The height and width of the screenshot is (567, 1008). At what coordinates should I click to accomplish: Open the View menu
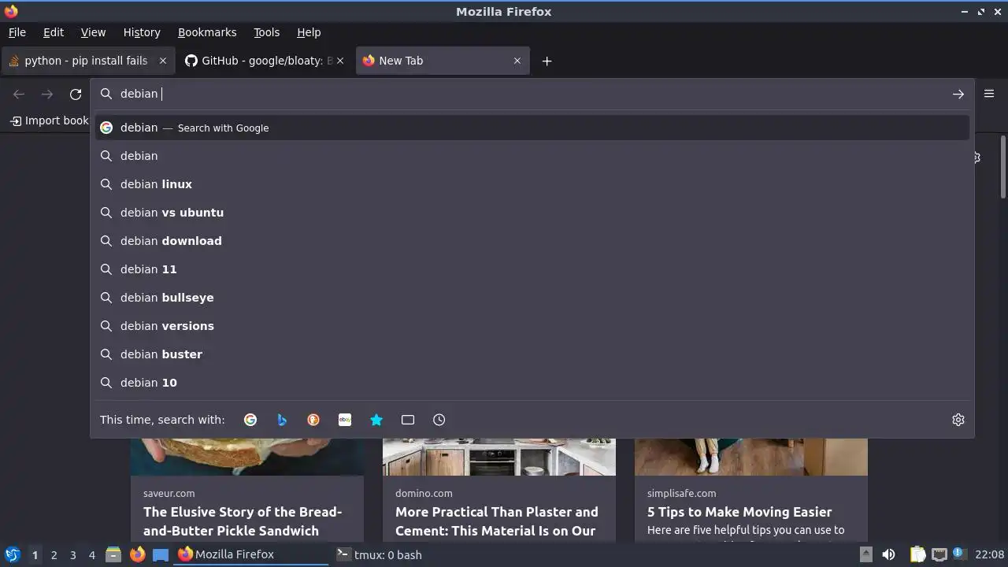[93, 32]
